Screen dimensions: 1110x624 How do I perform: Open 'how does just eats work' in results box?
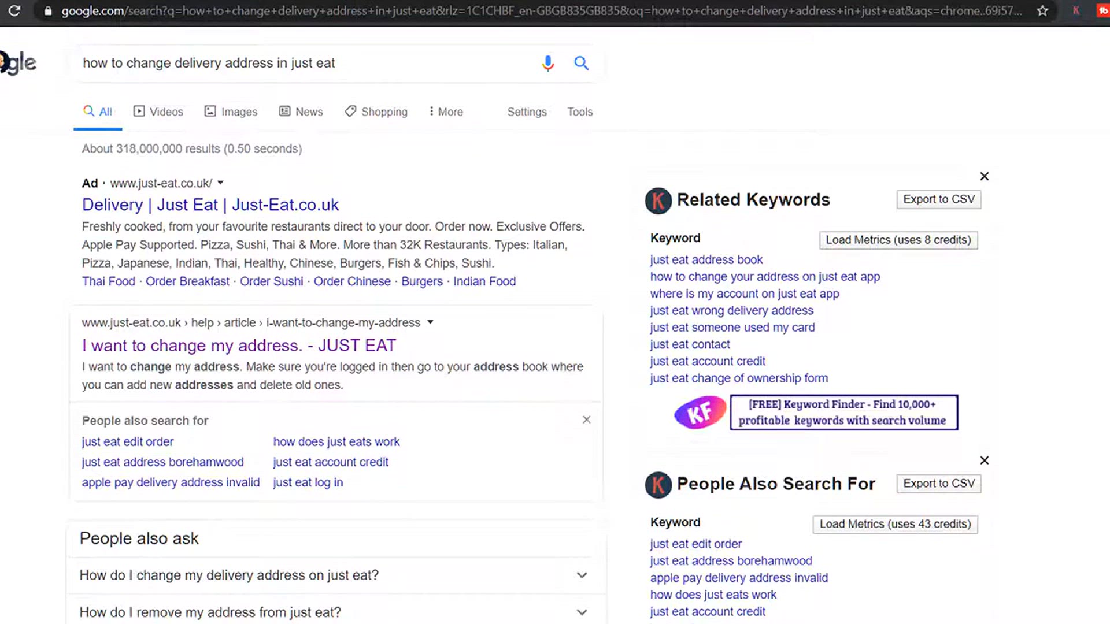(336, 442)
